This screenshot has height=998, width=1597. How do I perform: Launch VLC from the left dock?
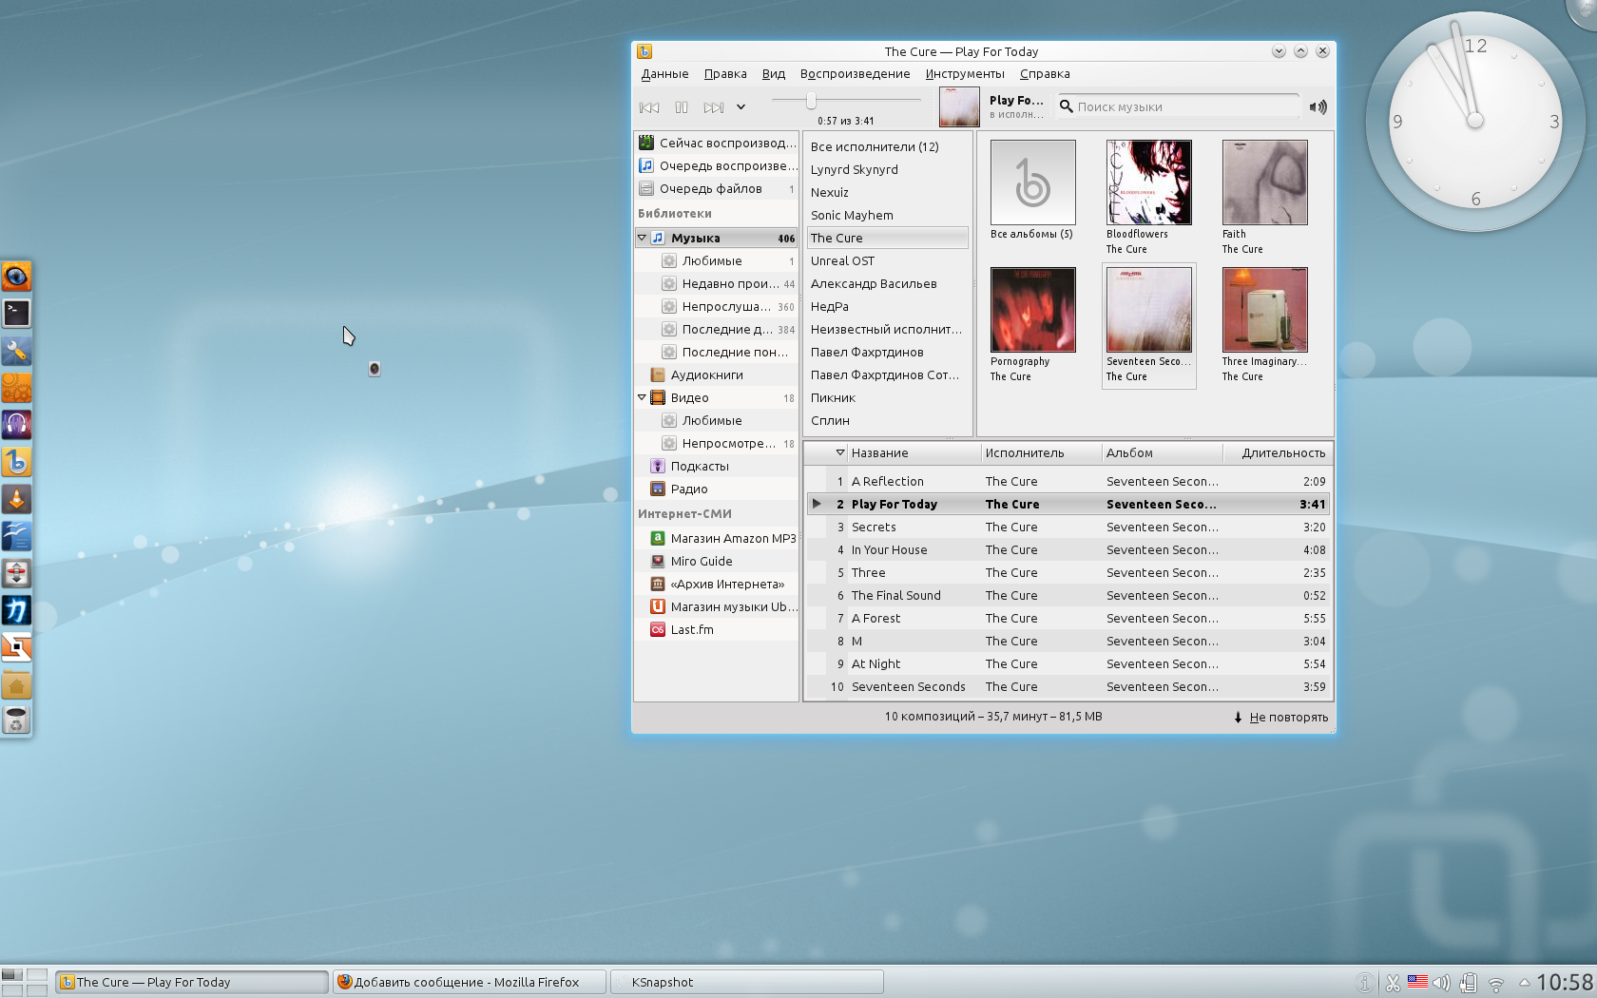tap(16, 499)
